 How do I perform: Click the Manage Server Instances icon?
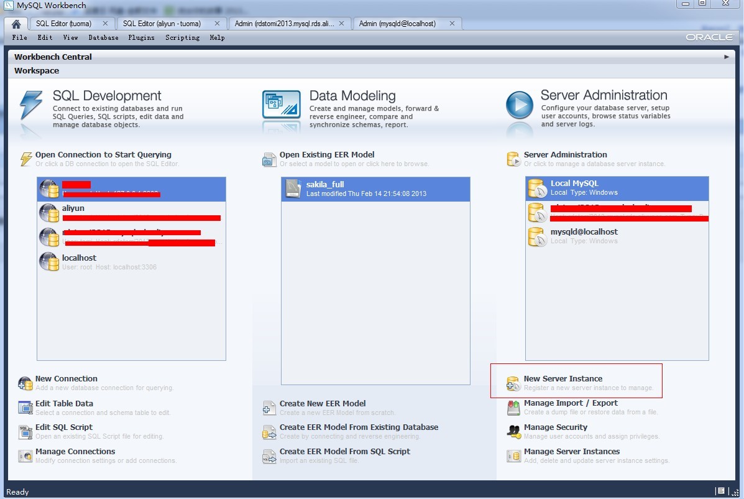[513, 456]
